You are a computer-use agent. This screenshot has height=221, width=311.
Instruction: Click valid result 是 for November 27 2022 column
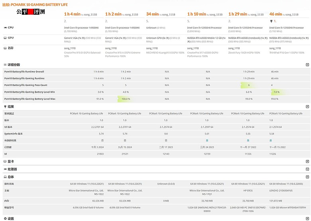click(248, 140)
